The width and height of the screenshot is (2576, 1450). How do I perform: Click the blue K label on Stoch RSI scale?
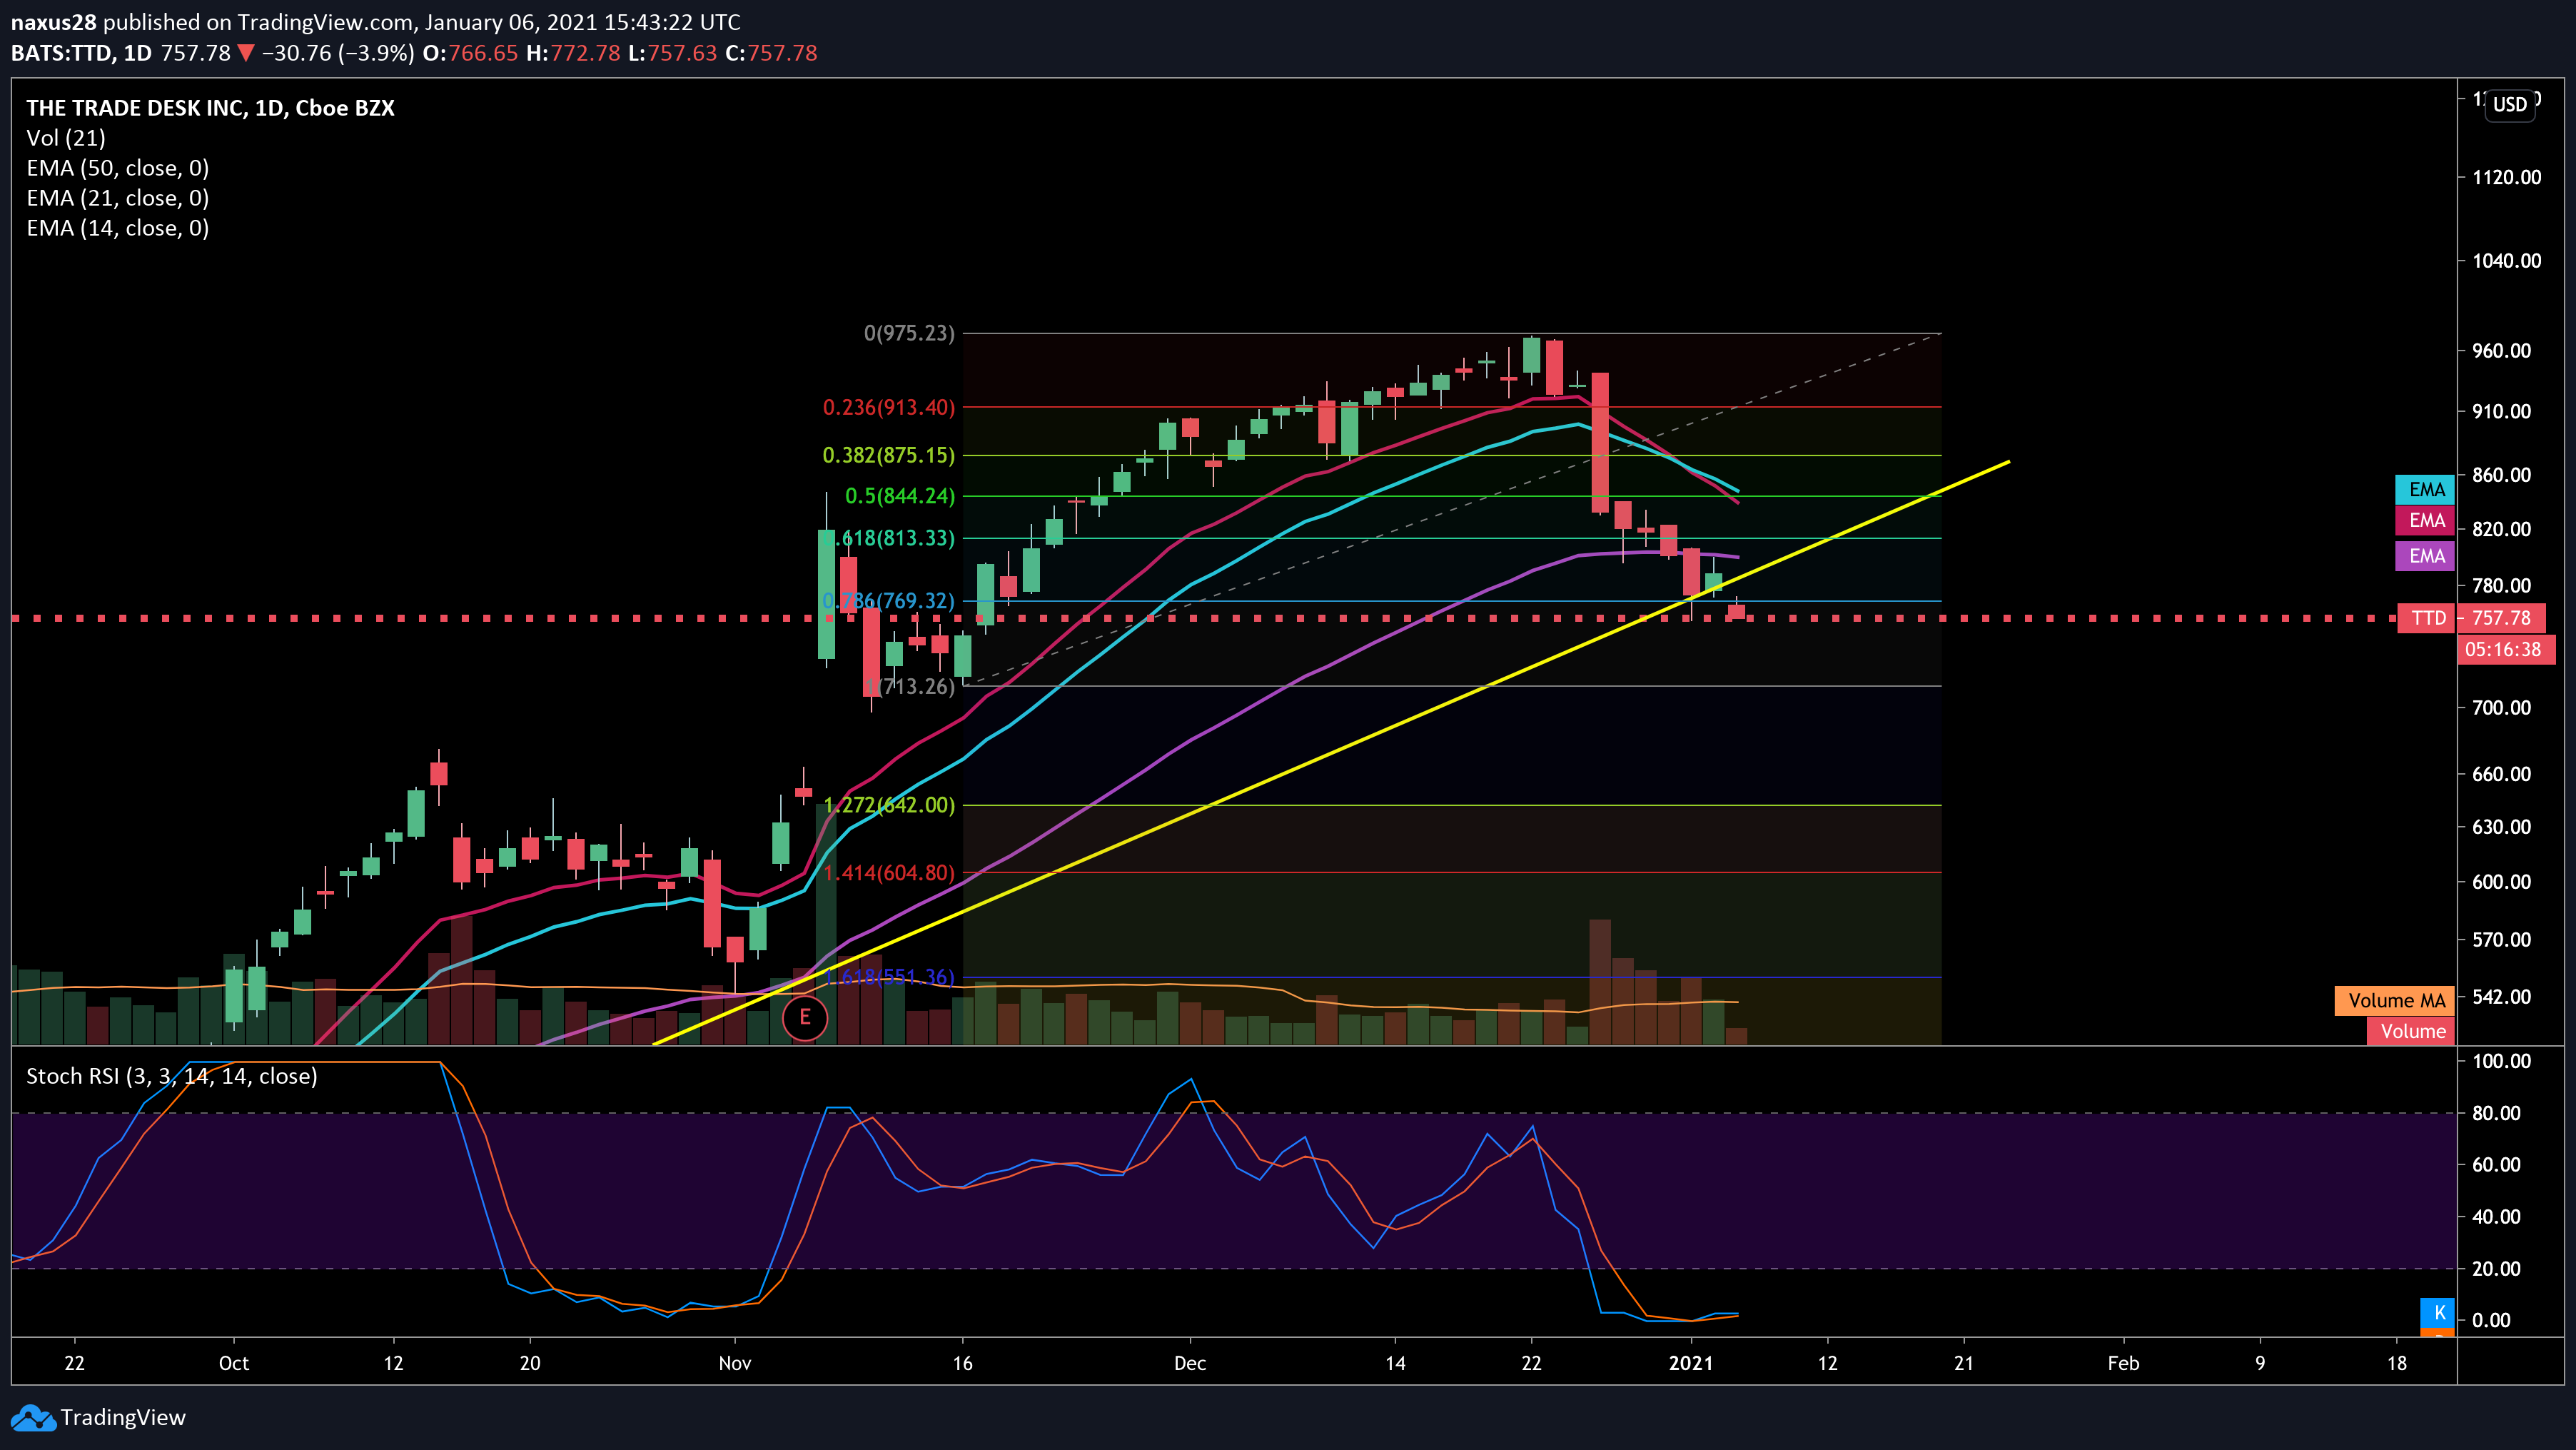click(2438, 1313)
